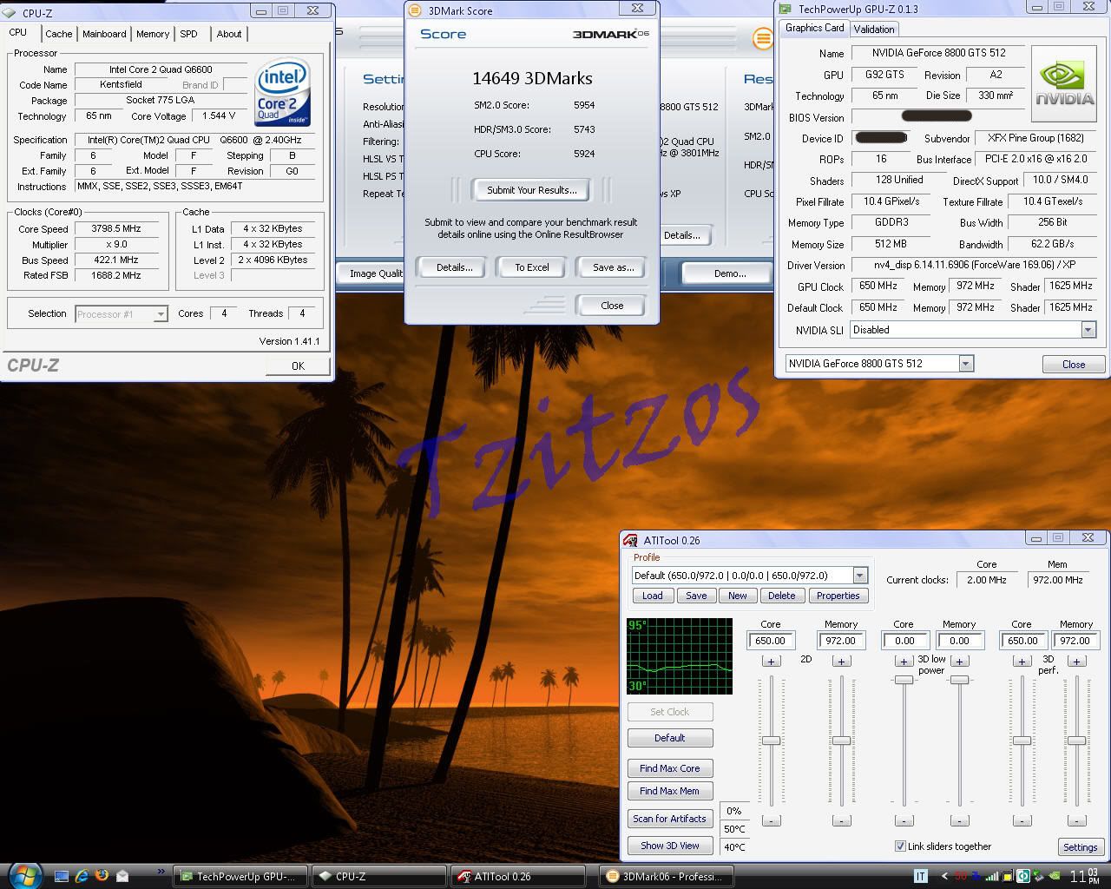Open the Validation tab in GPU-Z
Screen dimensions: 1111x889
[873, 29]
